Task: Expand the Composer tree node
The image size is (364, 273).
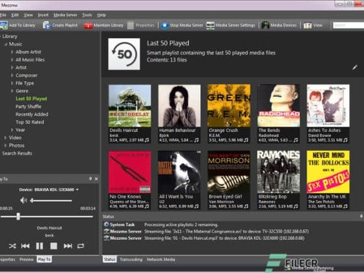Action: 12,75
